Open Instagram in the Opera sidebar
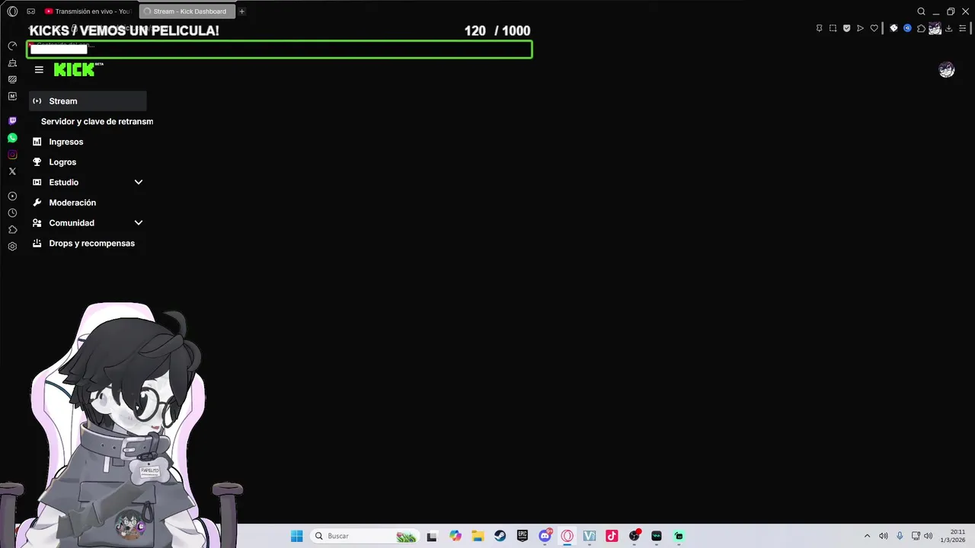The width and height of the screenshot is (975, 548). pos(12,155)
